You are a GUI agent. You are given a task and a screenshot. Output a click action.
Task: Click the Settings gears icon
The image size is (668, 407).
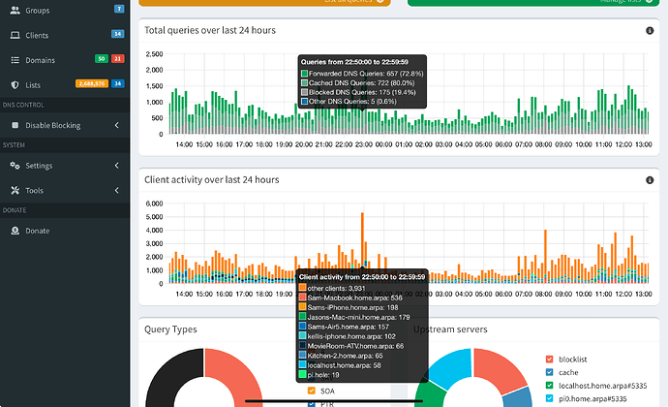tap(15, 165)
